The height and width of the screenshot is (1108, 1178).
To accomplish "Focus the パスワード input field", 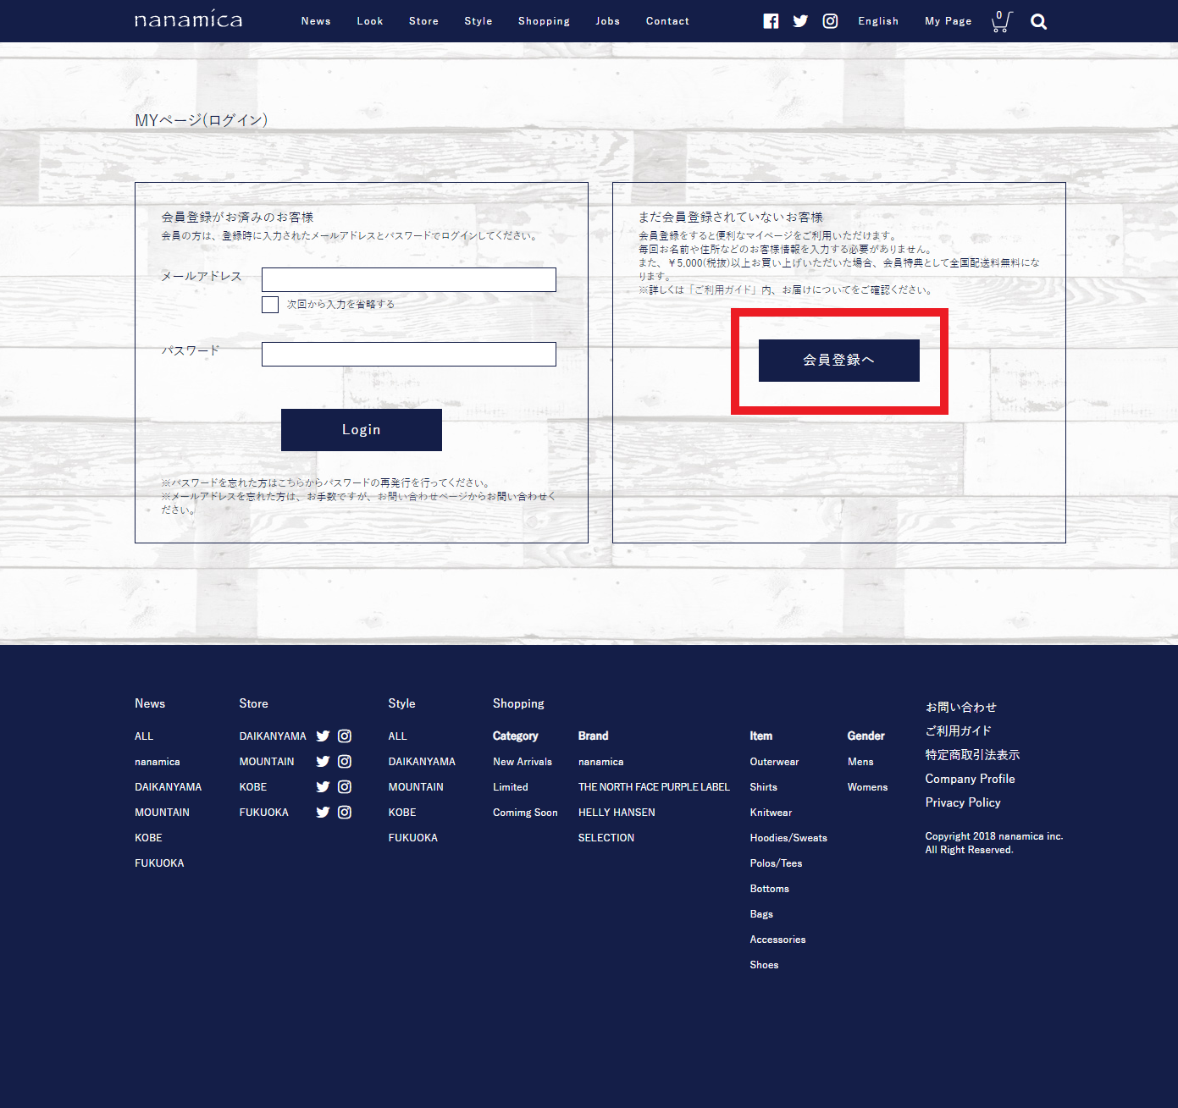I will point(408,354).
